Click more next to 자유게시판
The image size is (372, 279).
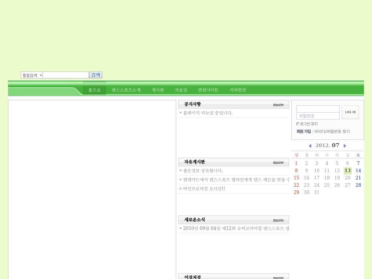(x=278, y=162)
